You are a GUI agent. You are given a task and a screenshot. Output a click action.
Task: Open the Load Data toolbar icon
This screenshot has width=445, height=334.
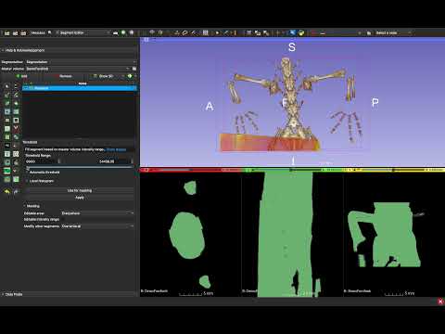point(6,32)
